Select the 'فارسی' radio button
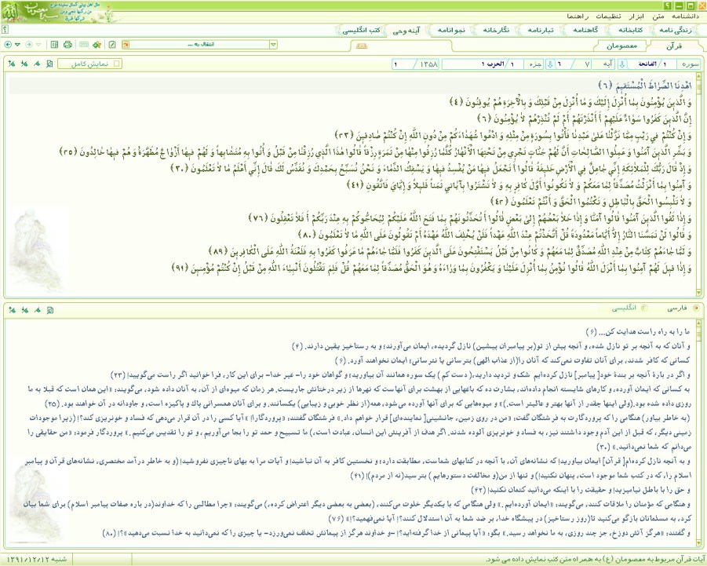Screen dimensions: 707x566 click(696, 308)
